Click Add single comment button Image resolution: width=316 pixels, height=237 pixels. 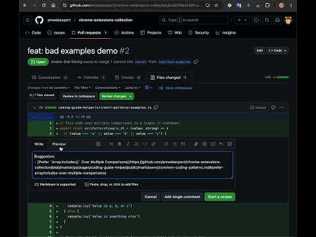[x=182, y=197]
